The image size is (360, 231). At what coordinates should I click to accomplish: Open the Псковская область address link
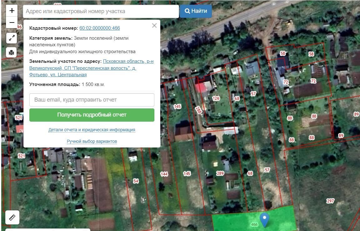click(x=91, y=68)
